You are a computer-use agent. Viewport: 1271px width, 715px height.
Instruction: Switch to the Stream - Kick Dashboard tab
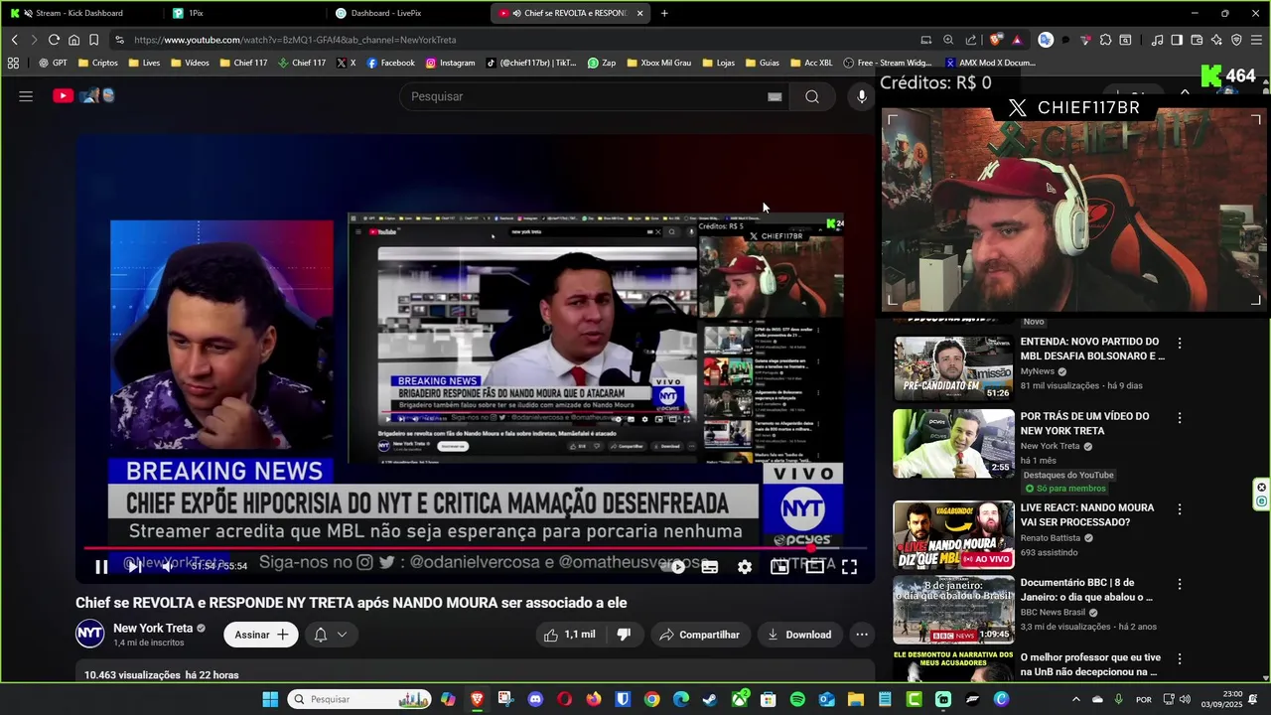(x=79, y=13)
